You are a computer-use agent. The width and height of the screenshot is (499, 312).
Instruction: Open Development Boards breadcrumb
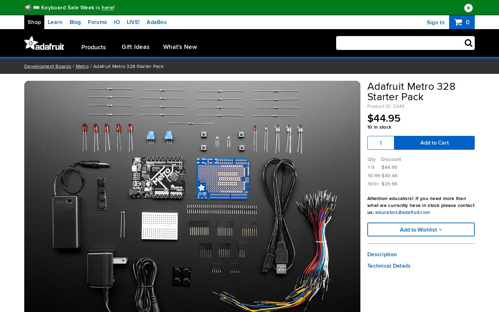coord(48,66)
